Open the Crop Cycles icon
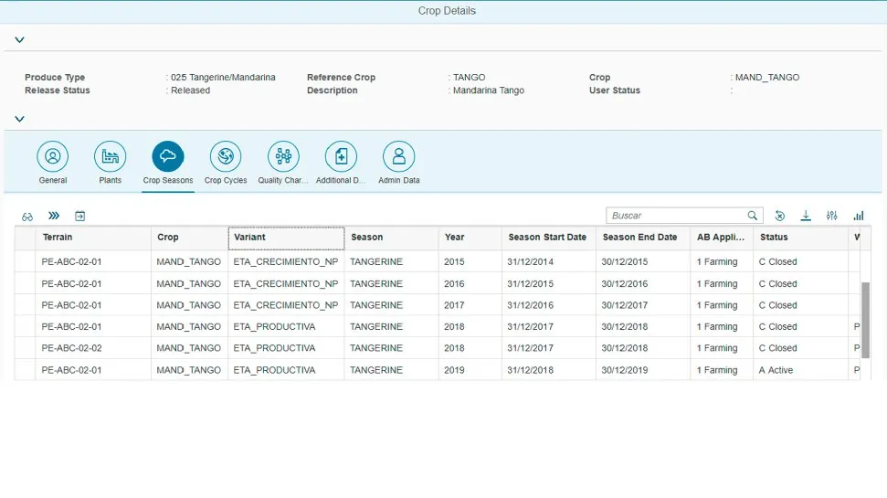Viewport: 887px width, 498px height. [x=226, y=156]
